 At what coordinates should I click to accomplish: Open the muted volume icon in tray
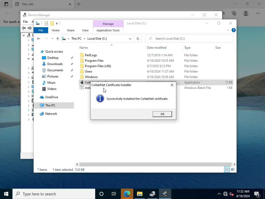231,194
